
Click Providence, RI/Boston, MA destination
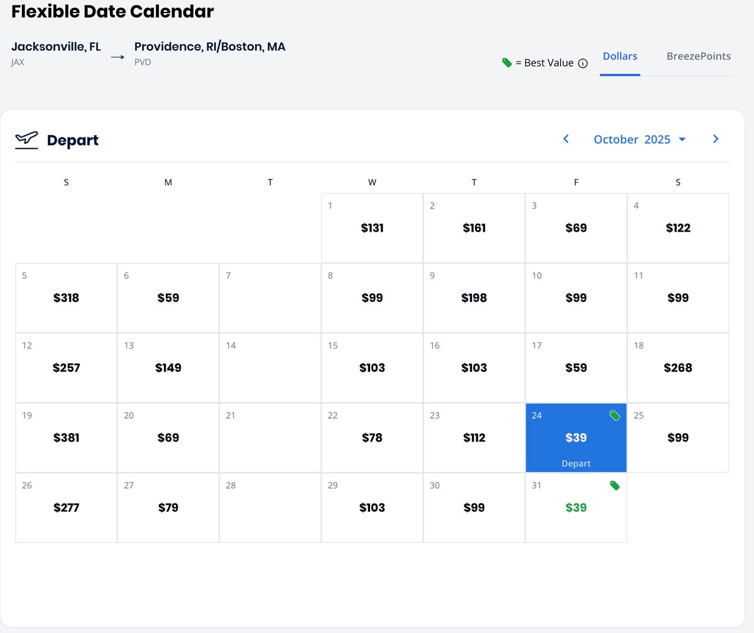[x=210, y=46]
